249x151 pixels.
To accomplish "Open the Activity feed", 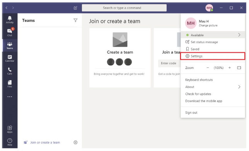I will point(10,20).
